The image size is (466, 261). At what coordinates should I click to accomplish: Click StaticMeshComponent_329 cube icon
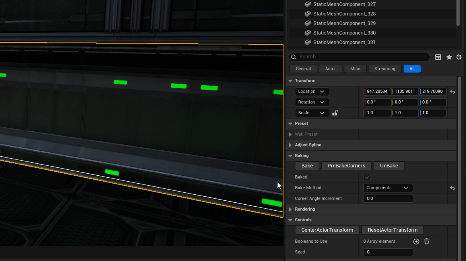coord(307,23)
